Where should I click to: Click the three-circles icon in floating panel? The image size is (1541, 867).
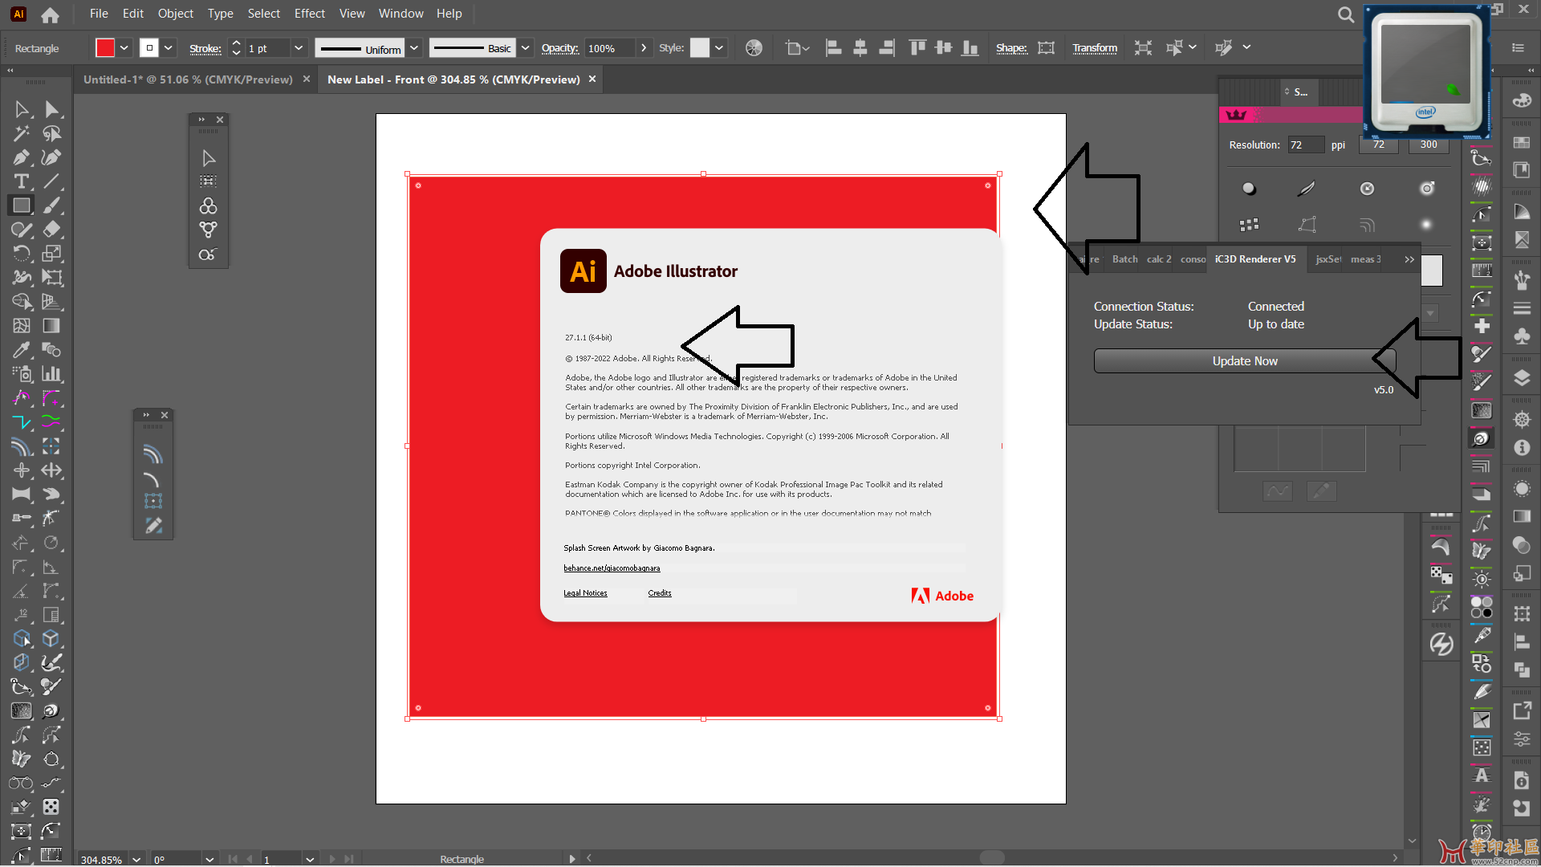(209, 206)
